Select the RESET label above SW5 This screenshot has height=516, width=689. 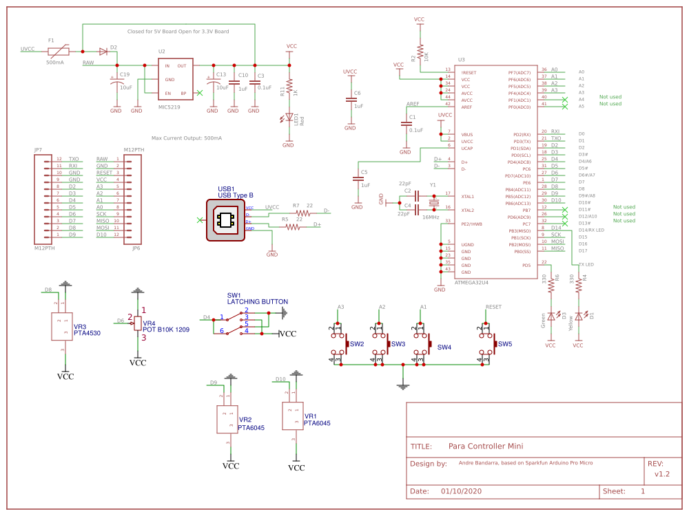(493, 307)
